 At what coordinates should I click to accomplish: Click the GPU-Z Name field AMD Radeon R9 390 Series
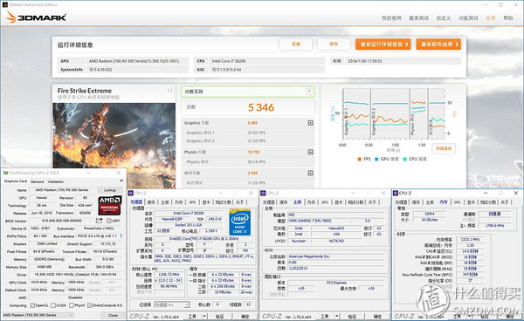[x=62, y=190]
